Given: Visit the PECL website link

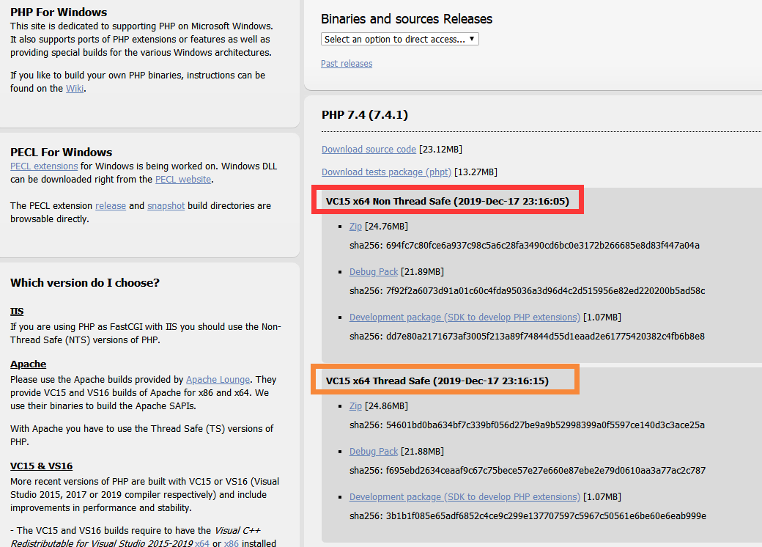Looking at the screenshot, I should 183,180.
